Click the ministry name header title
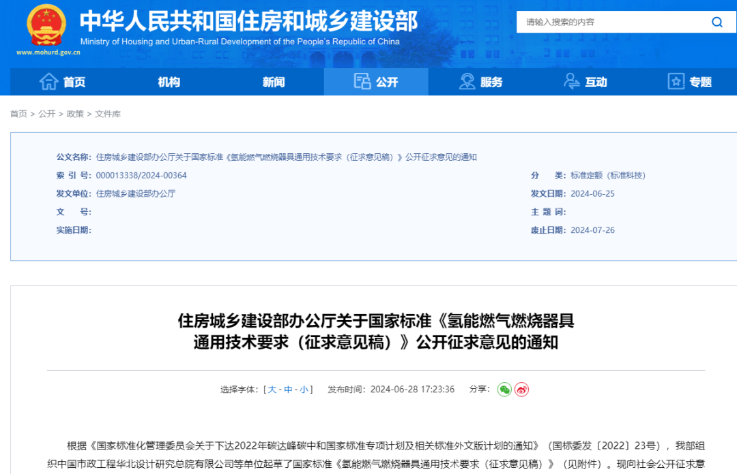The width and height of the screenshot is (737, 474). click(x=248, y=22)
